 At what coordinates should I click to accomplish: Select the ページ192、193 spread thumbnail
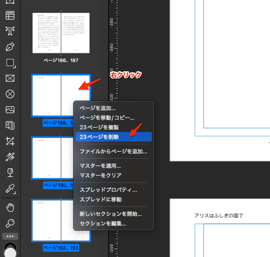61,221
